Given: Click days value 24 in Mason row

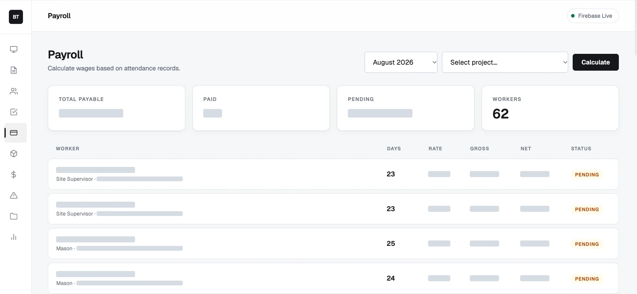Looking at the screenshot, I should pyautogui.click(x=391, y=278).
